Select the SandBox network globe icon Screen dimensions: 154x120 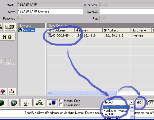pyautogui.click(x=20, y=30)
